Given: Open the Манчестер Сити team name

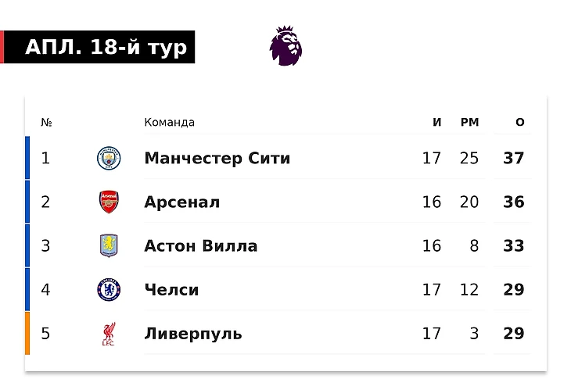Looking at the screenshot, I should point(217,158).
